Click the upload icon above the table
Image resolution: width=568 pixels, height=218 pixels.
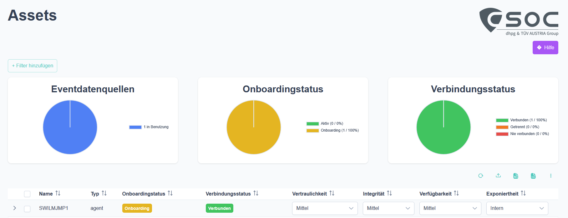point(498,176)
